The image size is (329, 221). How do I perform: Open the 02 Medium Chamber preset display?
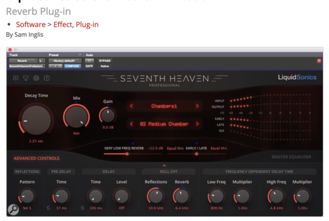(164, 124)
